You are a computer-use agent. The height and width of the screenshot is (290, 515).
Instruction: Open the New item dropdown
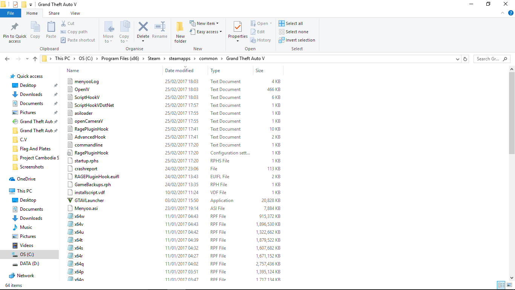(x=204, y=23)
